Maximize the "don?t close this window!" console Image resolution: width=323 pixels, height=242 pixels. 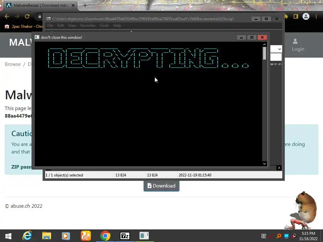(x=252, y=37)
